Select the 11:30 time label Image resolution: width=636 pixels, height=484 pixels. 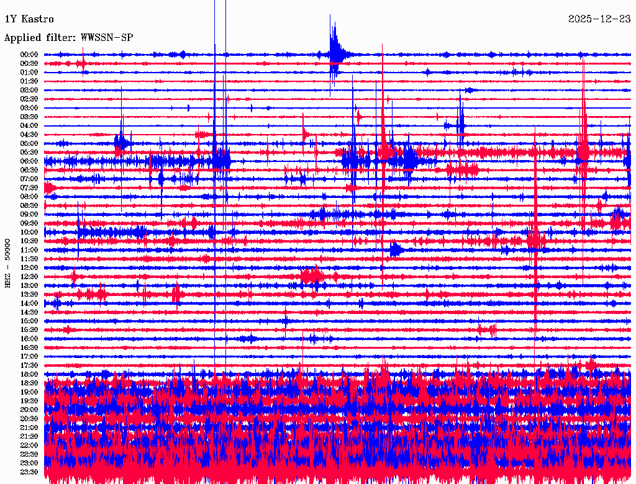(29, 259)
